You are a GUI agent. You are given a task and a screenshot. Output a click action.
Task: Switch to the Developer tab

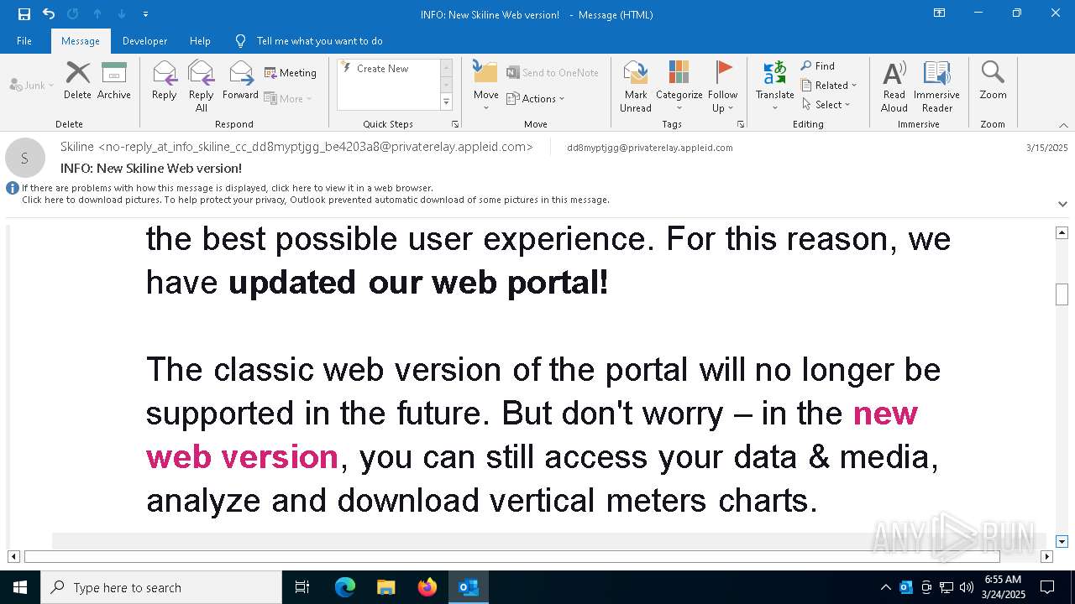point(144,40)
